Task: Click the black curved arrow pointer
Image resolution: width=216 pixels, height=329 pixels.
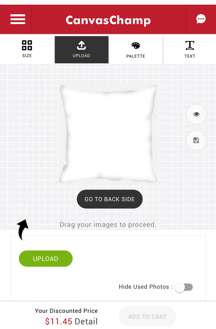Action: pos(23,230)
